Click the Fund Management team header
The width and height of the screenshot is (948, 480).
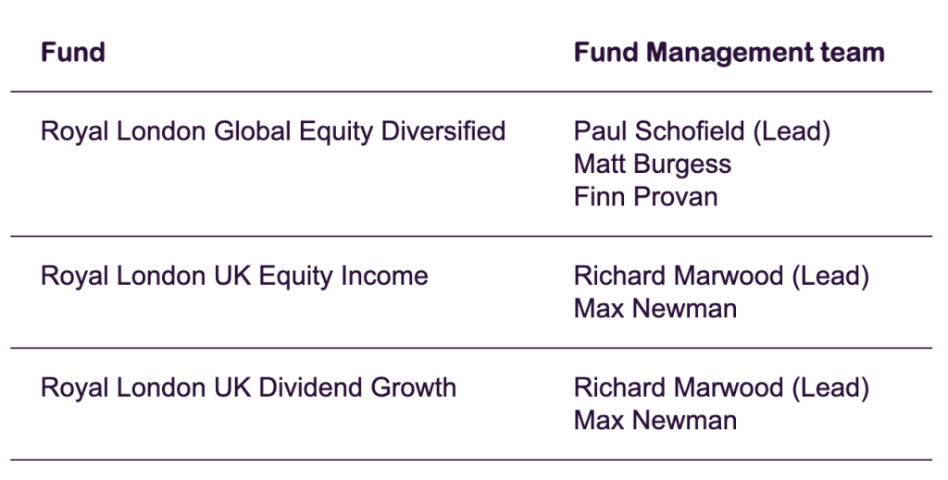(x=730, y=53)
